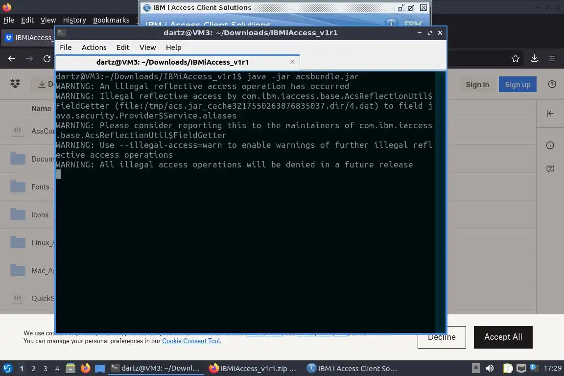The image size is (564, 376).
Task: Go back in Firefox
Action: [12, 58]
